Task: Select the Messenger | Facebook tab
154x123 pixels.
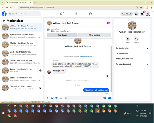Action: [x=18, y=2]
